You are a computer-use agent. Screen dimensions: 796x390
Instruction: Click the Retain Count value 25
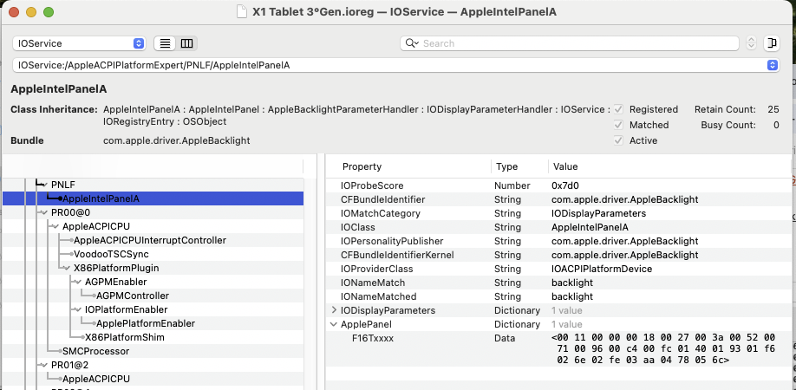coord(773,109)
